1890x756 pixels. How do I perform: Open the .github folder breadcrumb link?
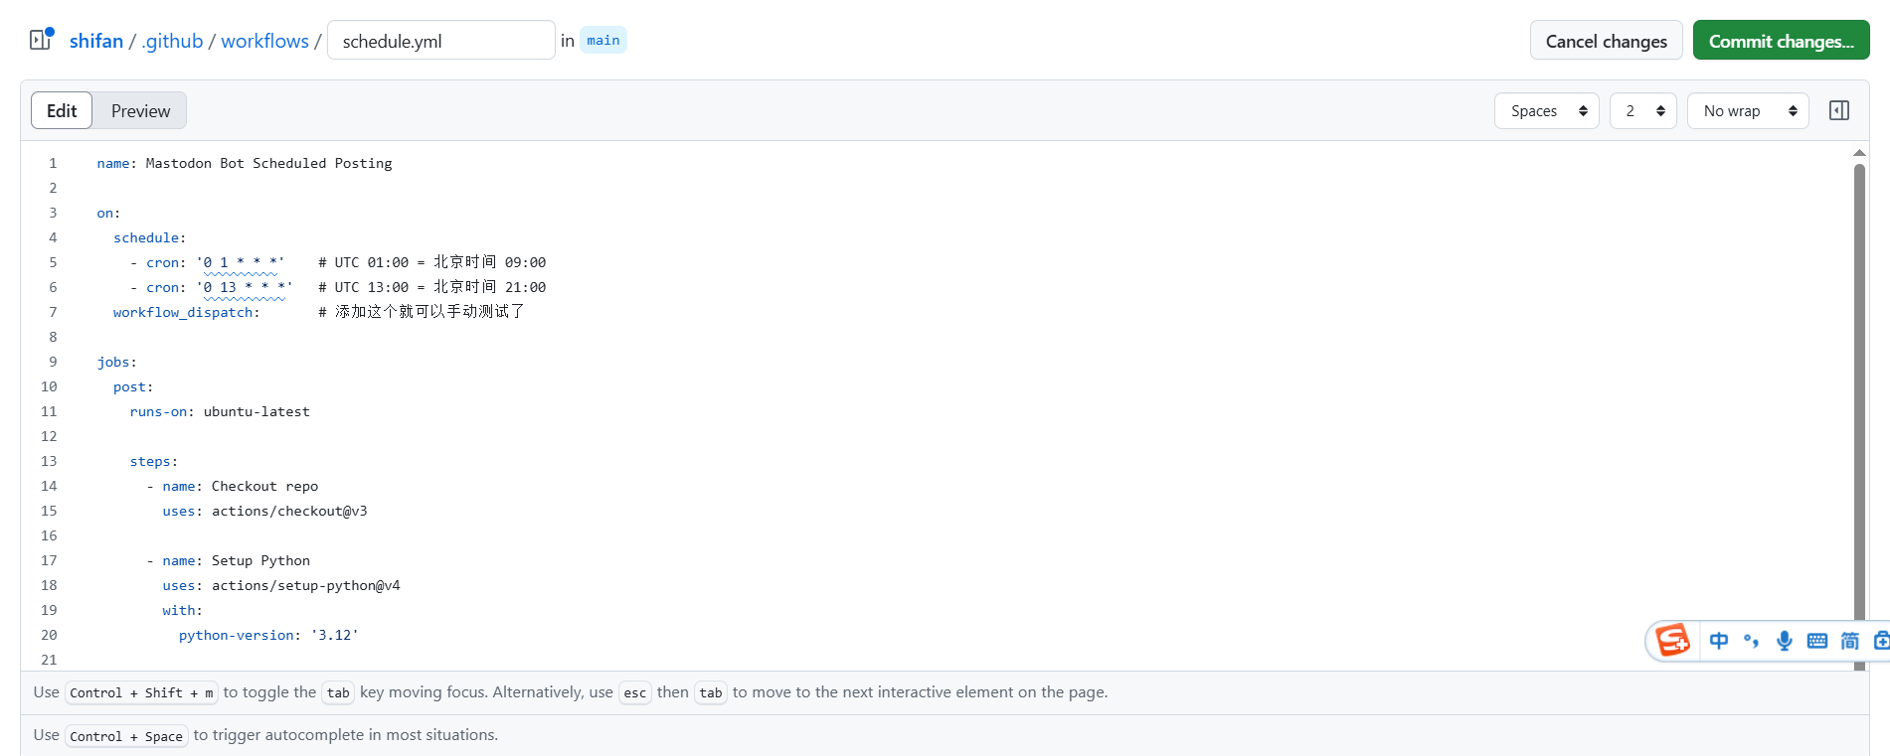pos(172,41)
